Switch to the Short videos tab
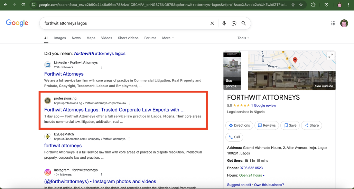354x189 pixels. 128,38
